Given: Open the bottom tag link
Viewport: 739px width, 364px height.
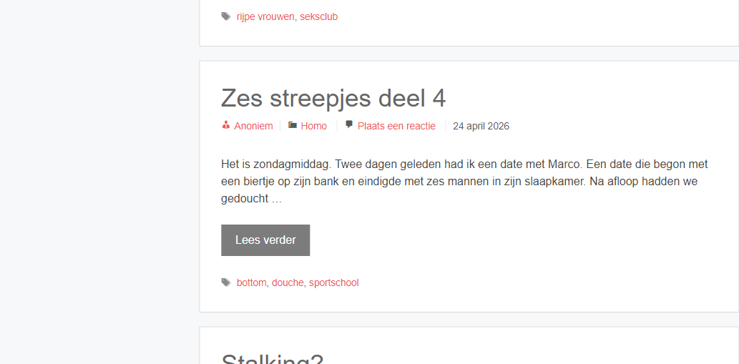Looking at the screenshot, I should tap(251, 282).
